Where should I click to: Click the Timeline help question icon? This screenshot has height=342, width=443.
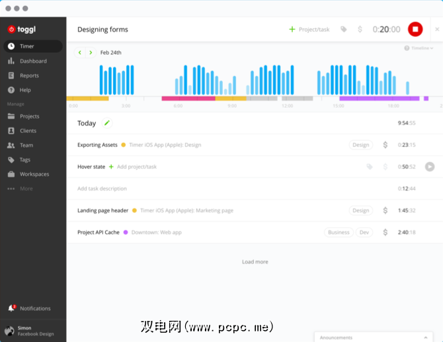tap(407, 48)
